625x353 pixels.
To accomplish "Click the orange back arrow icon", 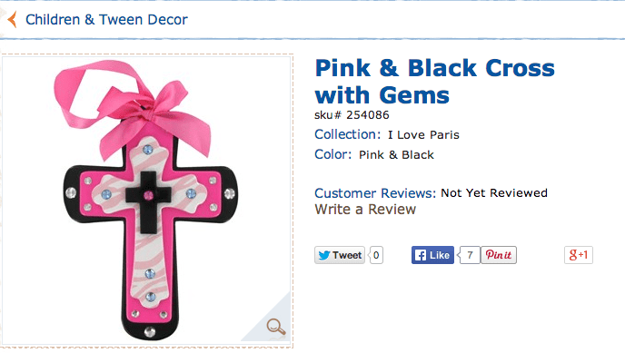I will [13, 19].
